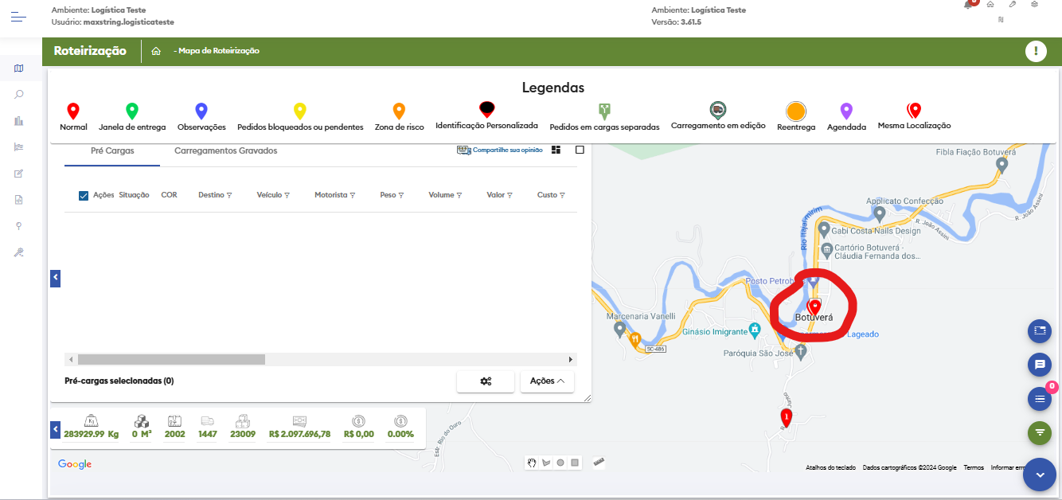This screenshot has width=1062, height=500.
Task: Uncheck the Ações select-all checkbox
Action: (x=84, y=195)
